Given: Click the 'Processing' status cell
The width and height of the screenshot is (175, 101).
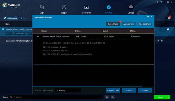Looking at the screenshot, I should coord(136,36).
